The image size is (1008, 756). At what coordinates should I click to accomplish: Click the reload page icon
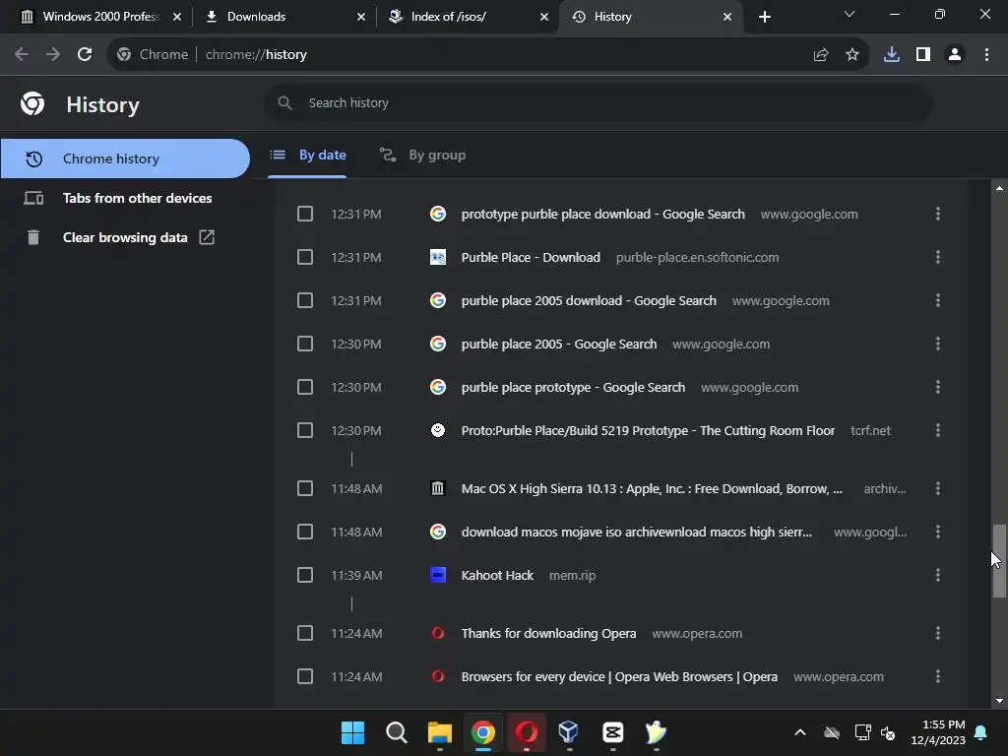coord(85,55)
